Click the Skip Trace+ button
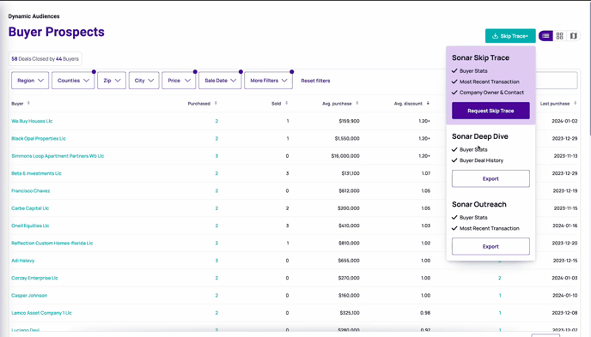 [x=510, y=36]
